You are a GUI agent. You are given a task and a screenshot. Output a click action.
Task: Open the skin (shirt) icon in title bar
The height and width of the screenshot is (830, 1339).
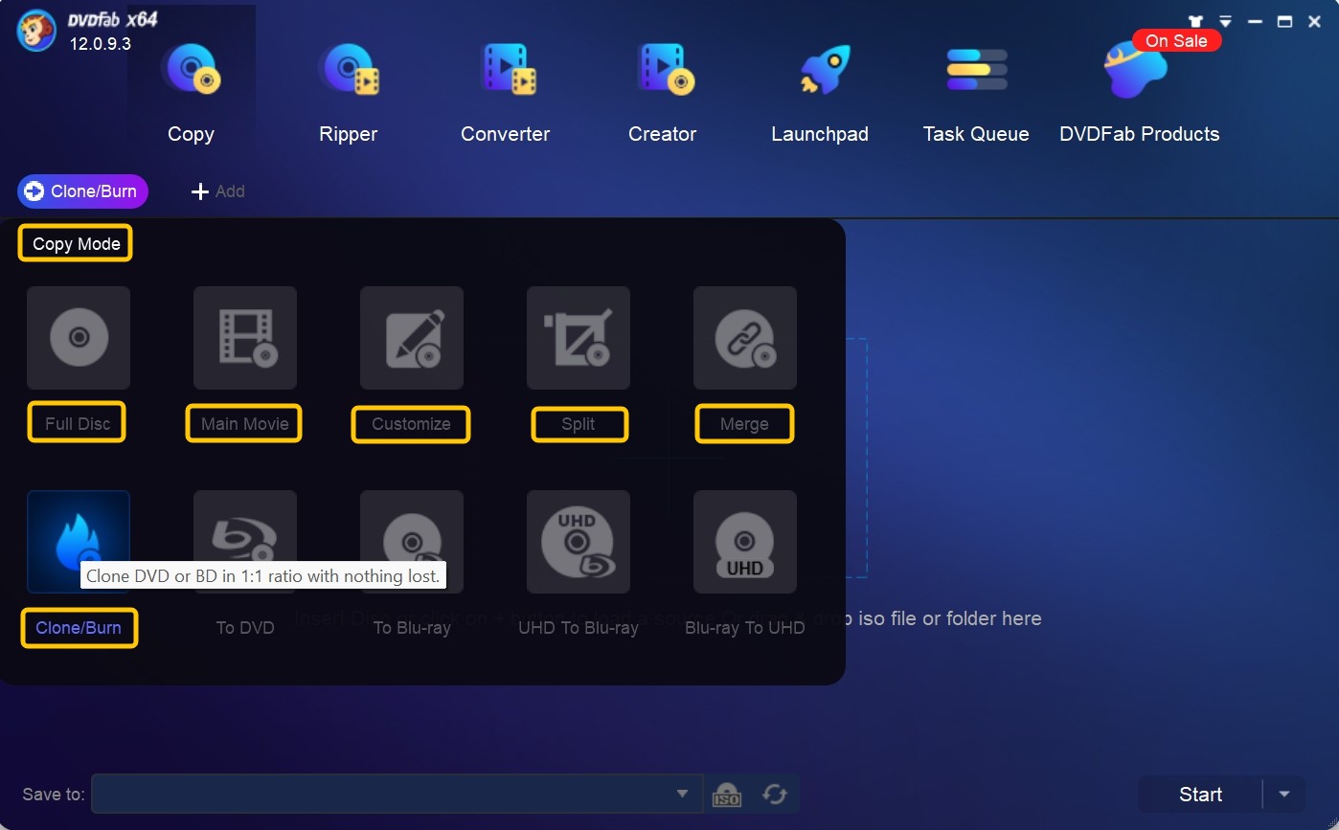tap(1195, 21)
